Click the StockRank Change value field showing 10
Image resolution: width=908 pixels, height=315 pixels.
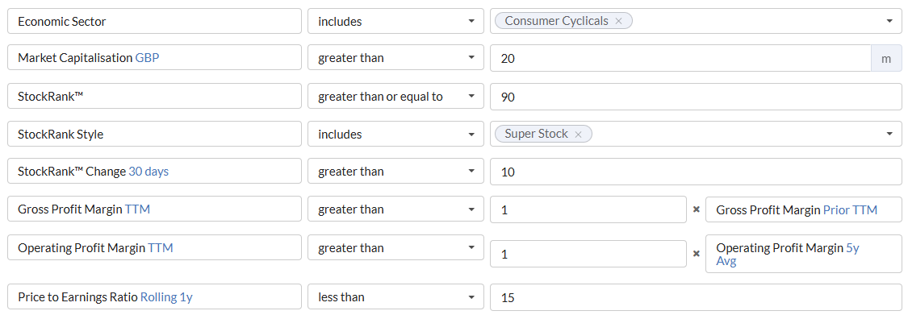click(696, 172)
